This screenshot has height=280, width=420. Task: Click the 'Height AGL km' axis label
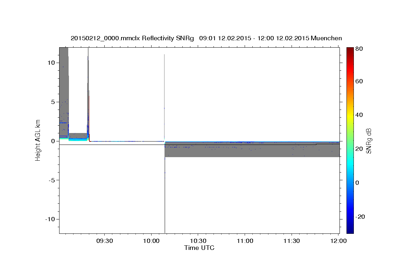(x=38, y=140)
